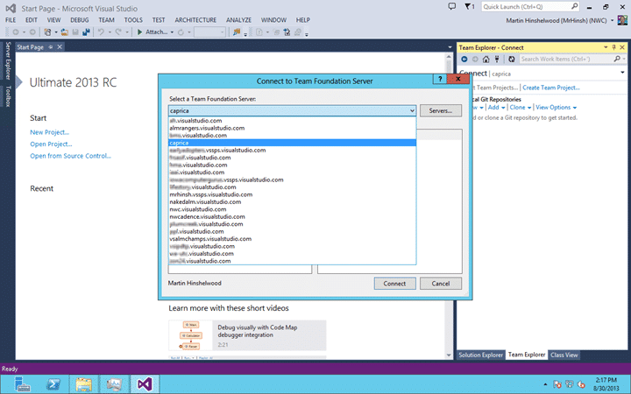Viewport: 631px width, 394px height.
Task: Click the Open File toolbar icon
Action: (x=65, y=32)
